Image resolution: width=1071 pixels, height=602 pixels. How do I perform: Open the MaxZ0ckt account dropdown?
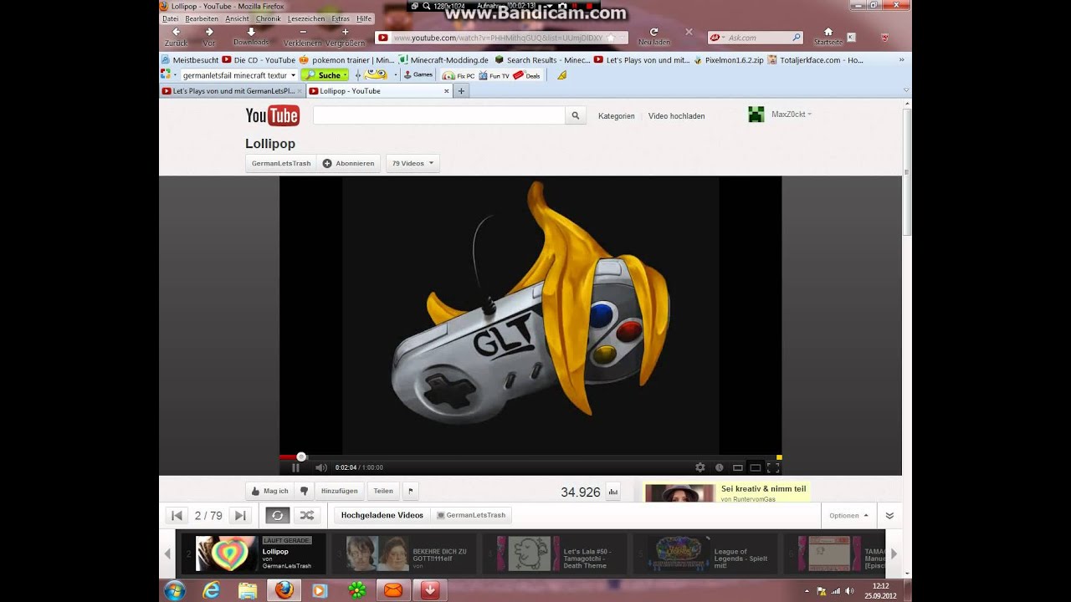tap(792, 115)
